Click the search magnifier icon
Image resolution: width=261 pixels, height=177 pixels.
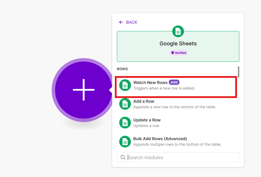click(123, 157)
